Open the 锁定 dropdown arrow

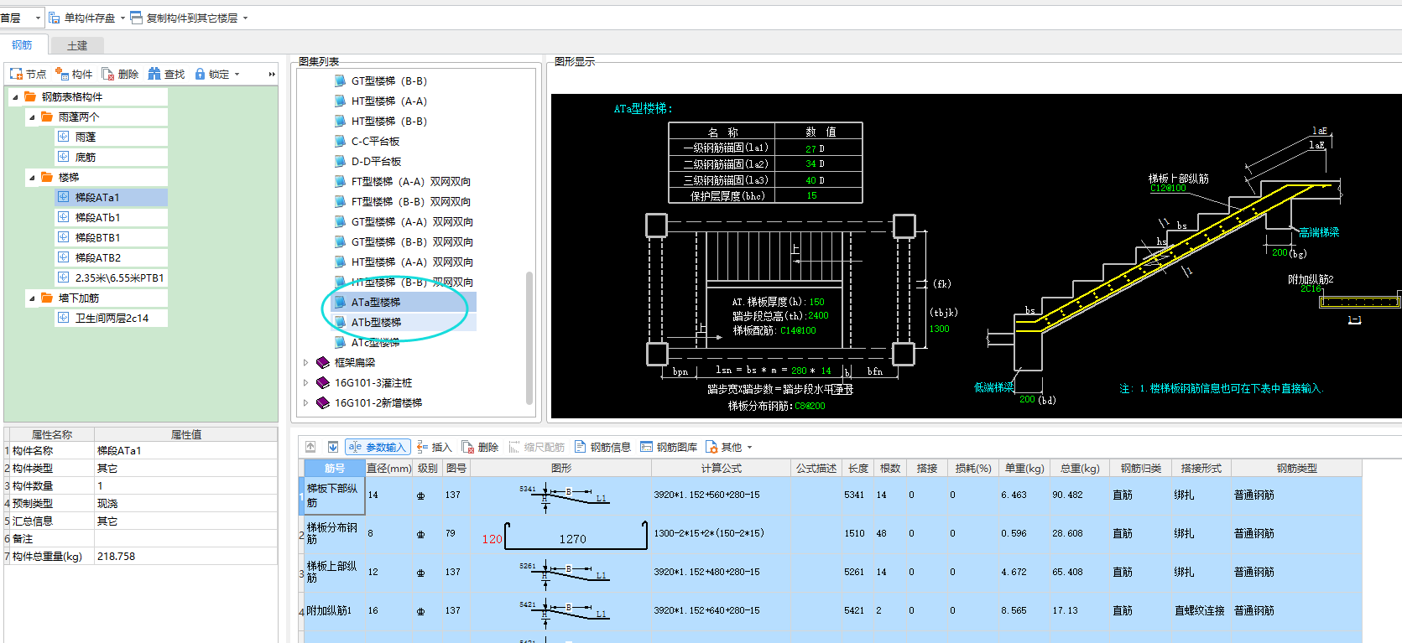237,74
